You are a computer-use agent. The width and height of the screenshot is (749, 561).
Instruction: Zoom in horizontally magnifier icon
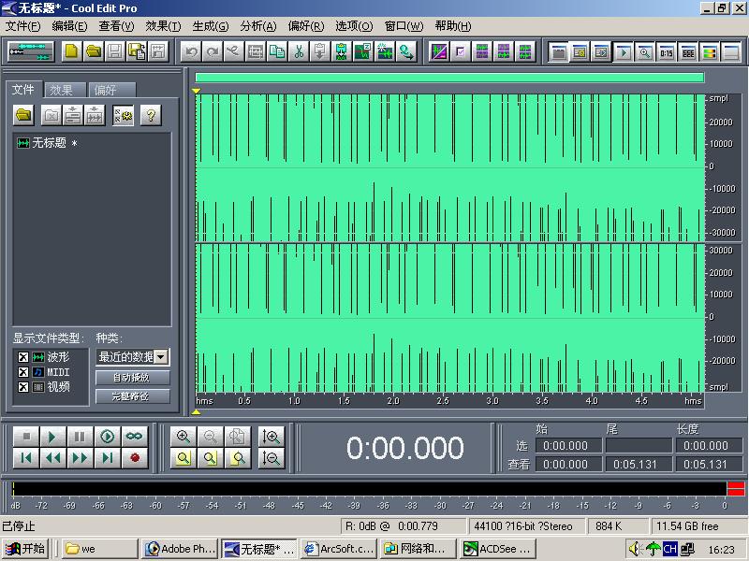(x=183, y=437)
